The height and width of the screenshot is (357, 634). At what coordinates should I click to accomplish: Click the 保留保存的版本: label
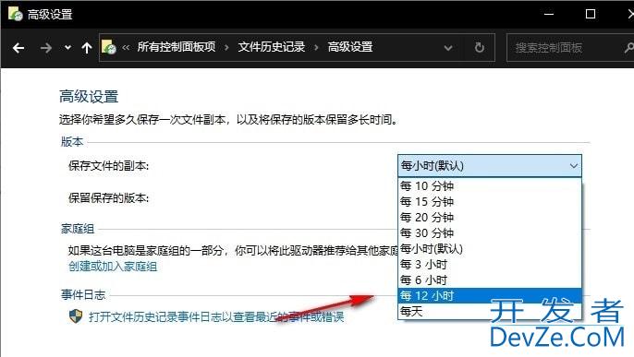click(x=108, y=198)
